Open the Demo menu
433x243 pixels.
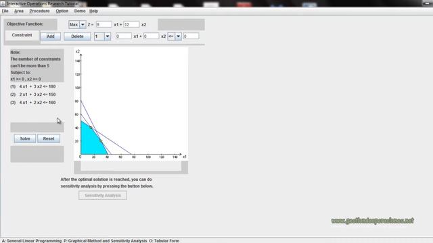[x=80, y=11]
